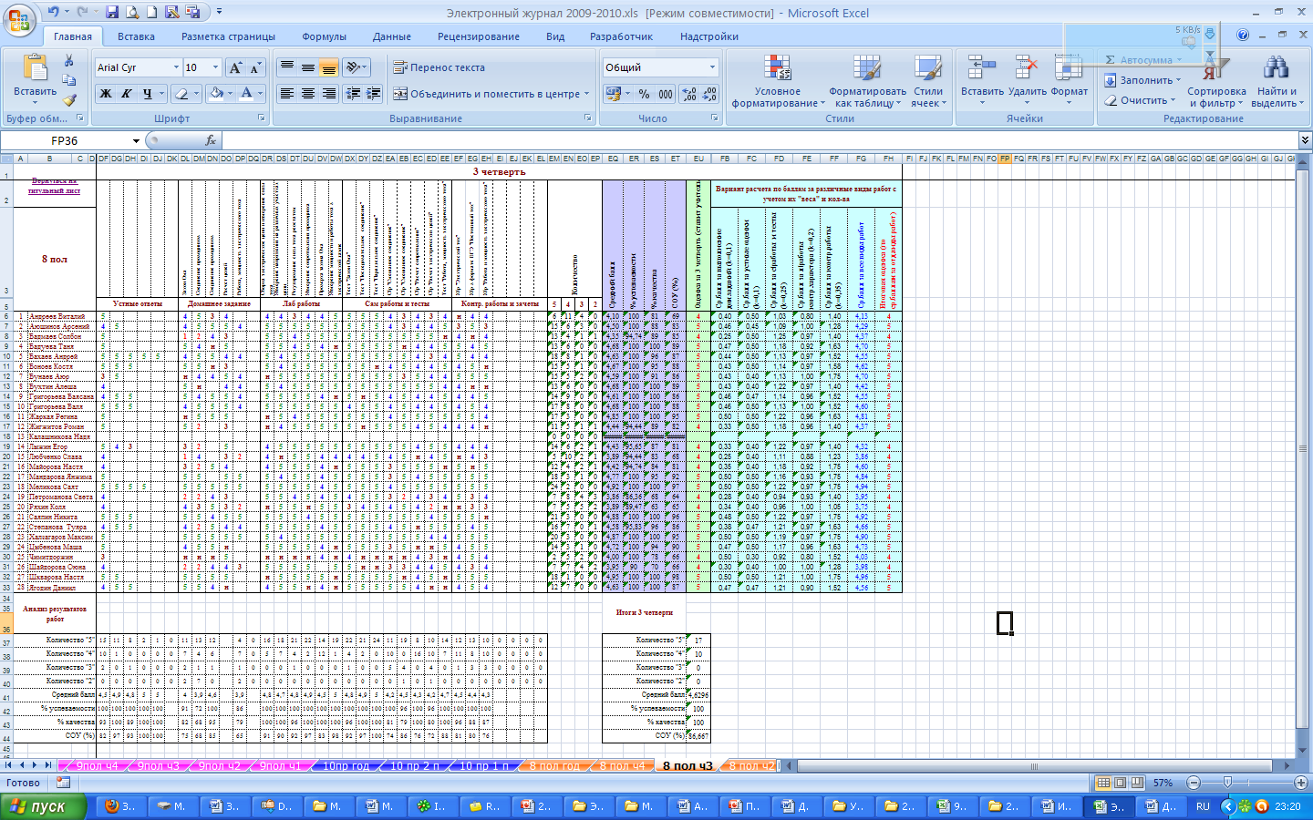
Task: Open Условное форматирование dropdown
Action: coord(777,80)
